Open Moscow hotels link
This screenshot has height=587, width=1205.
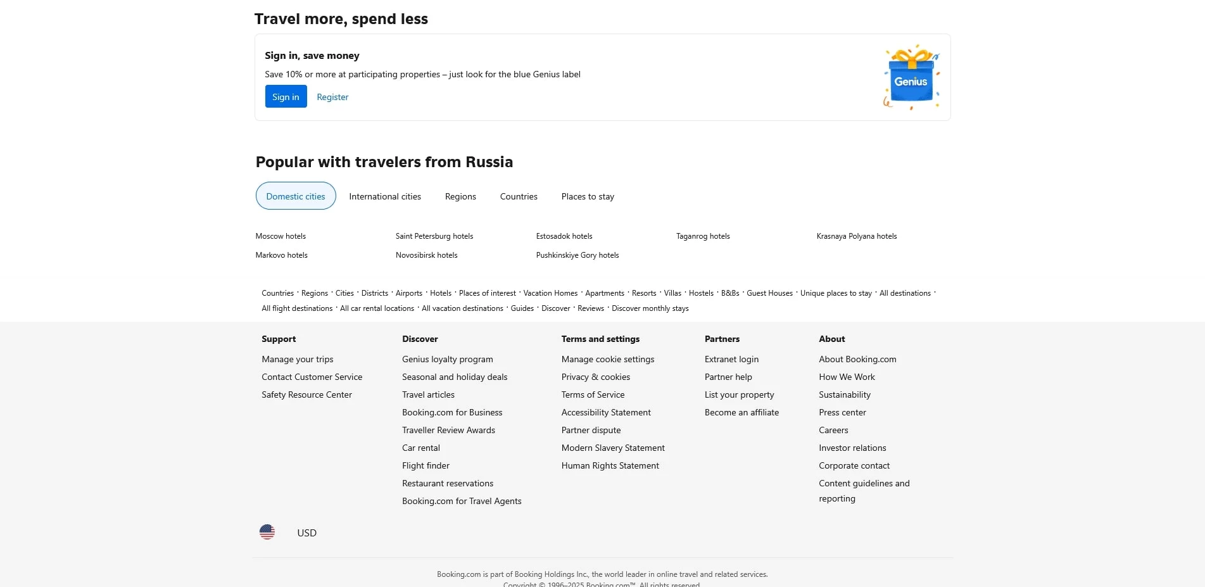click(281, 236)
